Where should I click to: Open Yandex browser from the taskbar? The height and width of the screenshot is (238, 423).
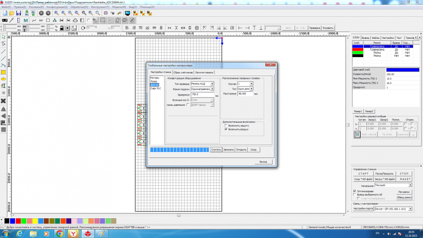point(74,233)
